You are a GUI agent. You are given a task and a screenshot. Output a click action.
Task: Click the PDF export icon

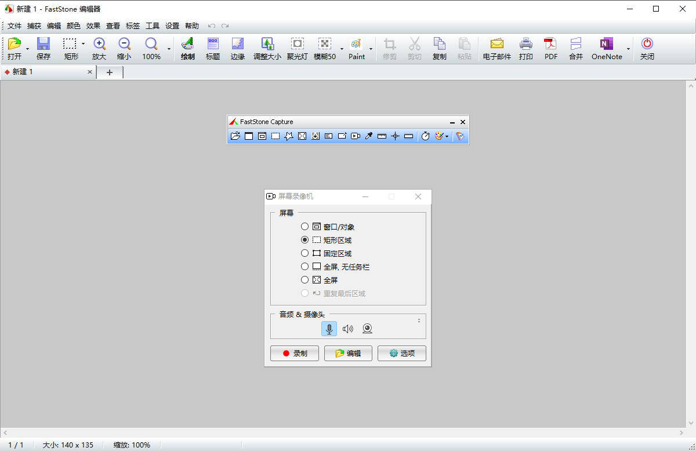tap(550, 49)
